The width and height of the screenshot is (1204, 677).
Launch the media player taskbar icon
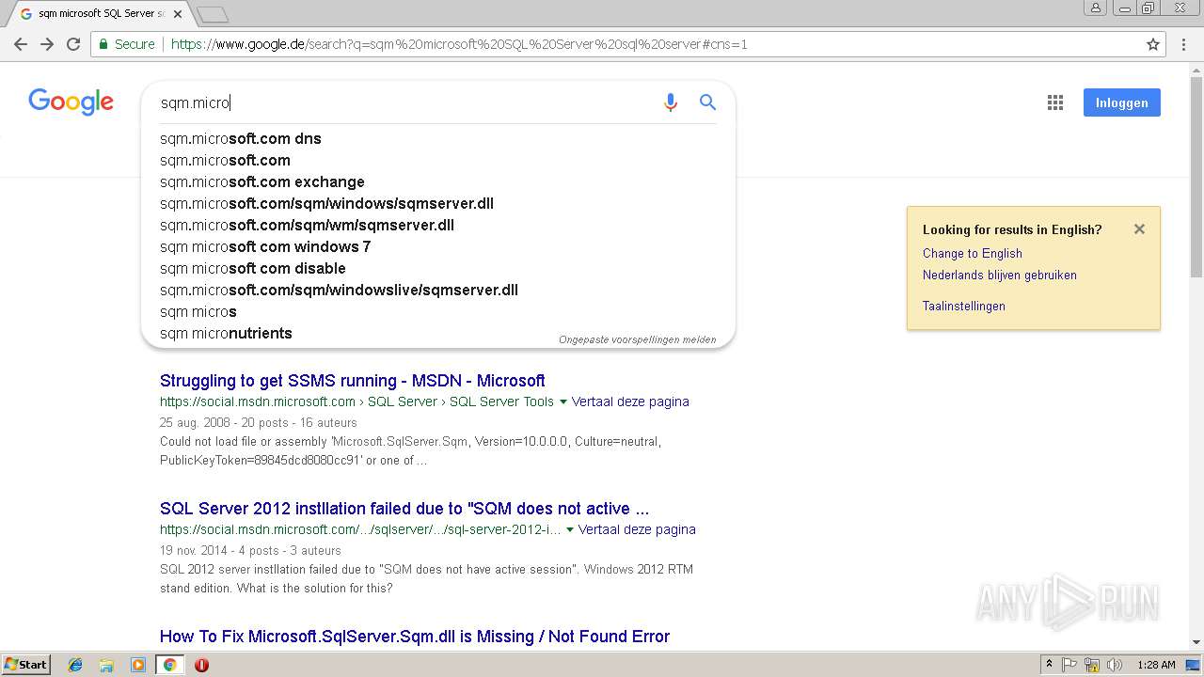click(x=138, y=665)
